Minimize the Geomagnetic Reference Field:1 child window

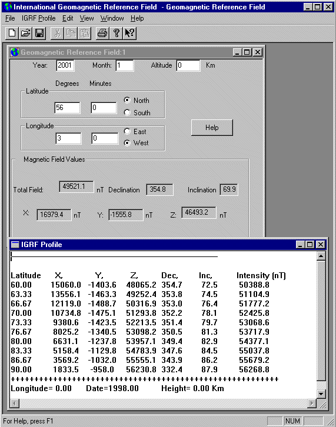(x=237, y=52)
